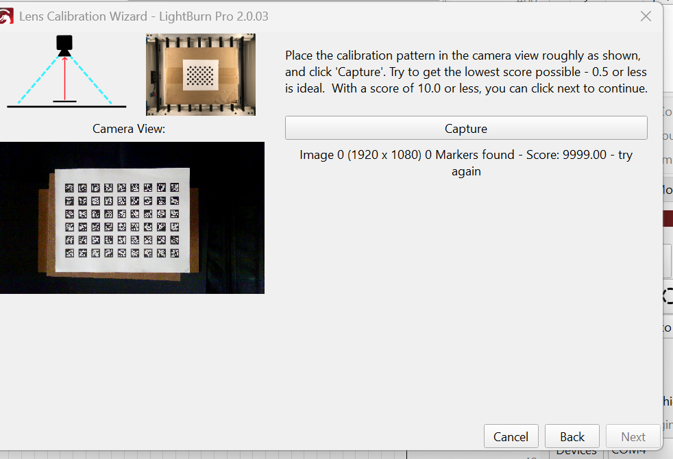Click the bottom-right marker in camera view
673x459 pixels.
pyautogui.click(x=175, y=253)
